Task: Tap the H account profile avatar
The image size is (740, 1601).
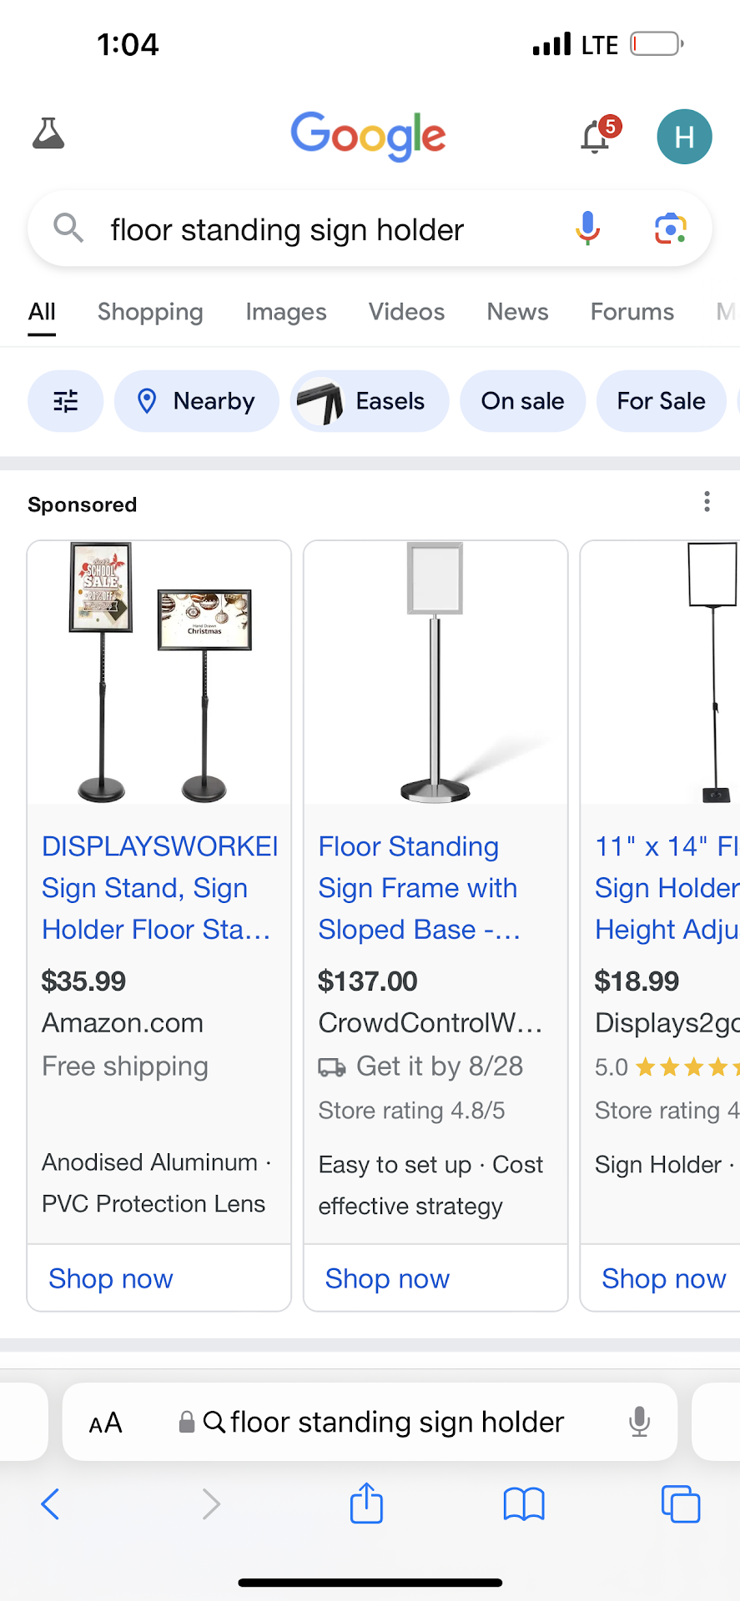Action: tap(684, 137)
